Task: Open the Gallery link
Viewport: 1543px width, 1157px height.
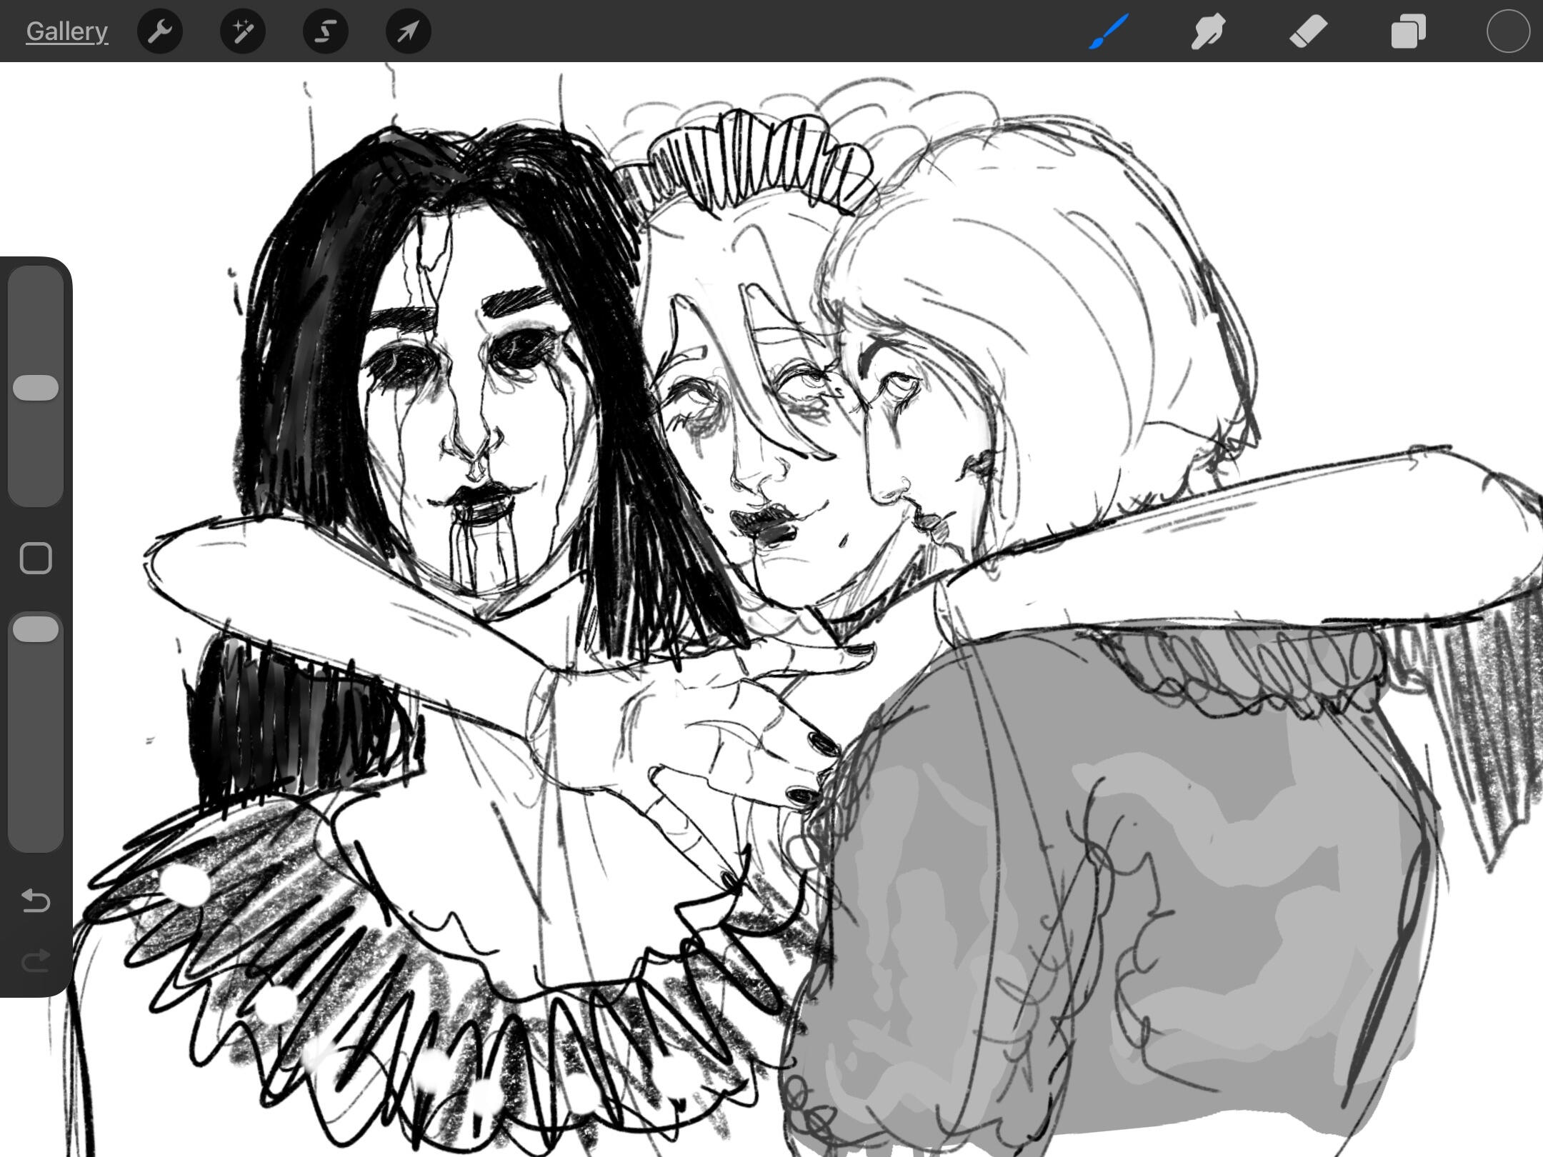Action: point(66,31)
